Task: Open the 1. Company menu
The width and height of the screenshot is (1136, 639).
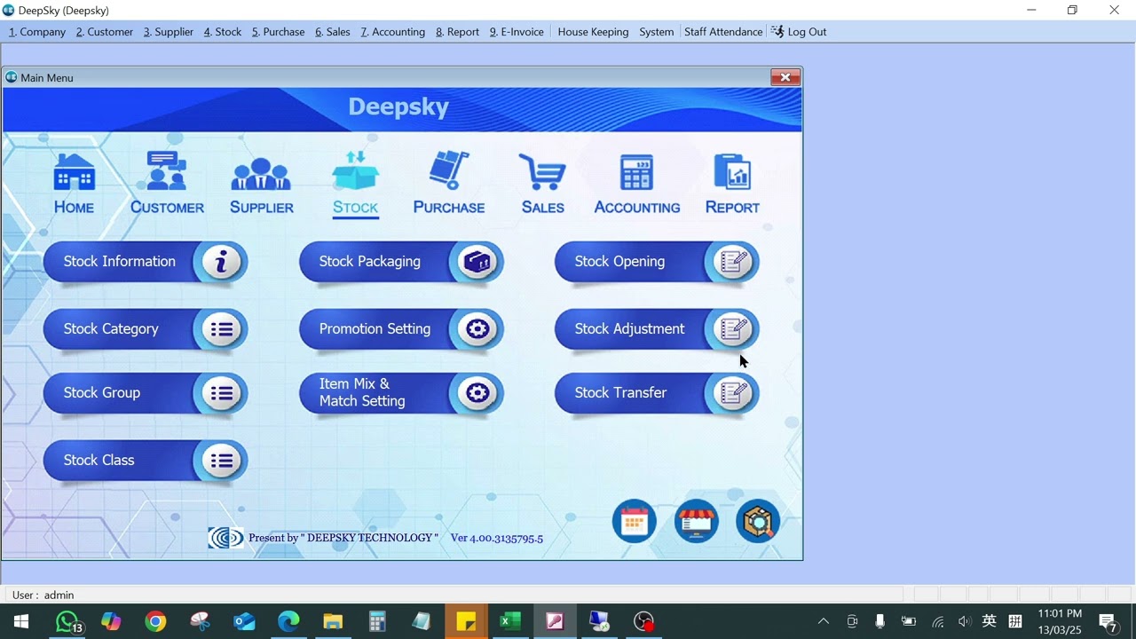Action: coord(37,32)
